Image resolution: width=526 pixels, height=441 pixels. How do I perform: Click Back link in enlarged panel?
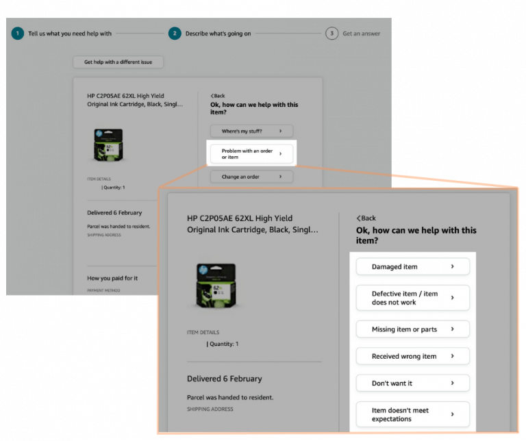366,218
